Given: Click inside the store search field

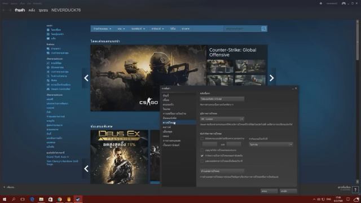Looking at the screenshot, I should click(242, 29).
